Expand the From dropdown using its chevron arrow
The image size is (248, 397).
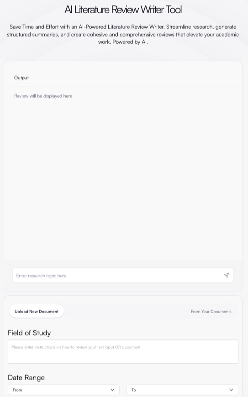tap(112, 390)
